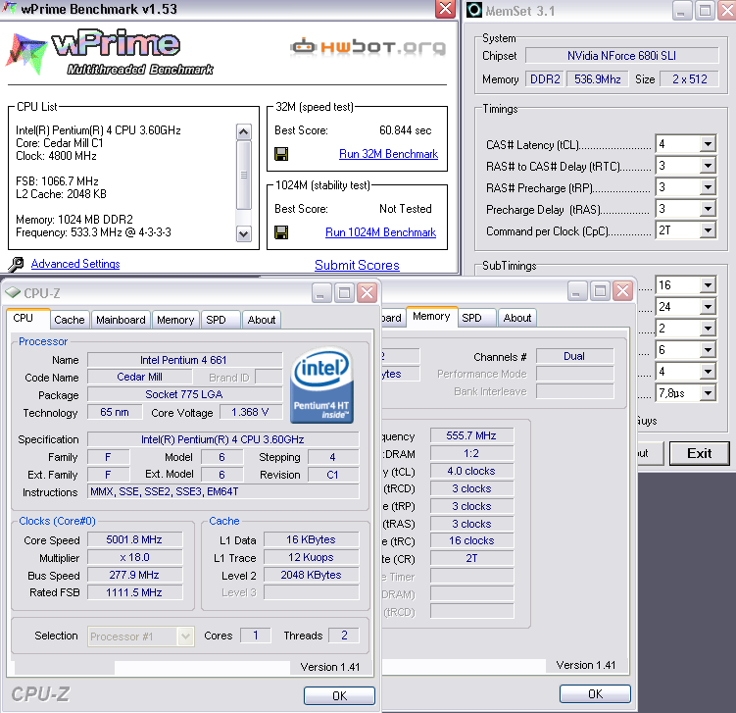
Task: Click the Channels # Dual field
Action: tap(574, 356)
